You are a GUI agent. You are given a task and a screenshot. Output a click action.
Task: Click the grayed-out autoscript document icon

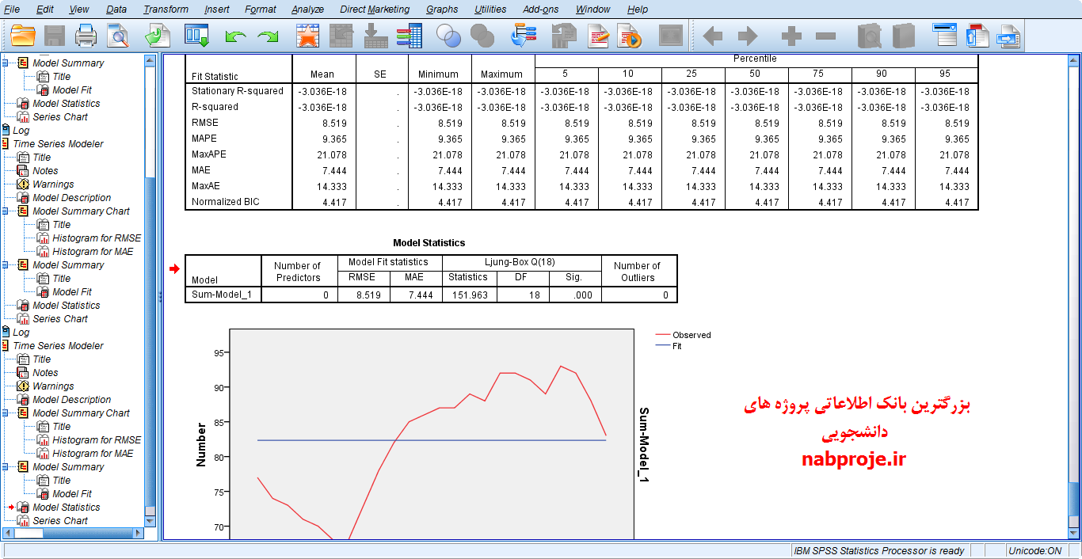pos(564,36)
